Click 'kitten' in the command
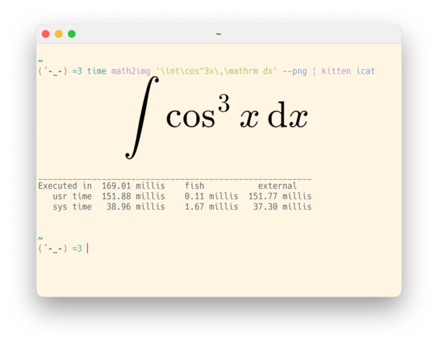The image size is (438, 345). click(336, 71)
